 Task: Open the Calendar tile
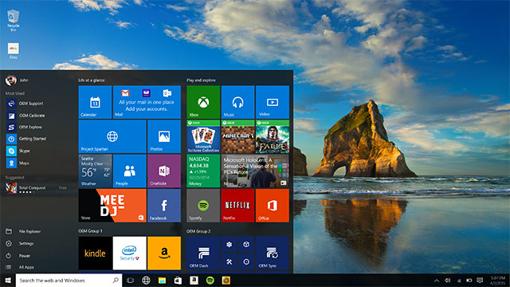click(x=95, y=102)
